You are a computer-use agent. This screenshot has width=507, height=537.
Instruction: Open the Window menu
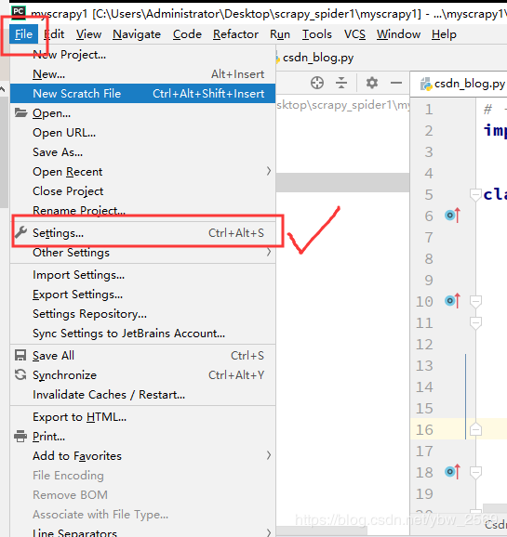pyautogui.click(x=398, y=33)
